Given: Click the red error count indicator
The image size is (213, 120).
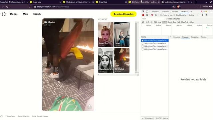Looking at the screenshot, I should [203, 11].
